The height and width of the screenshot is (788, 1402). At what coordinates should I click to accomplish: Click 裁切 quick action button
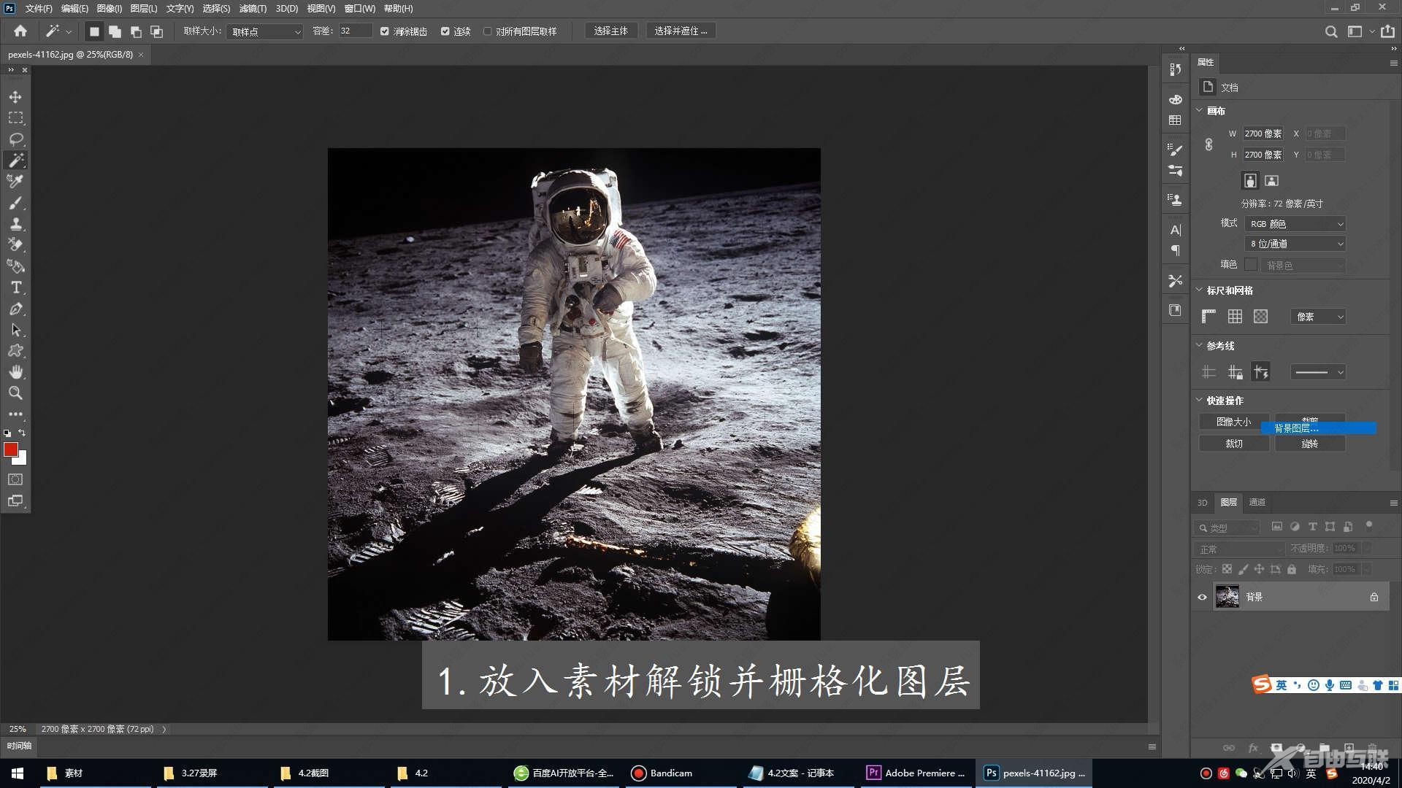[x=1233, y=444]
